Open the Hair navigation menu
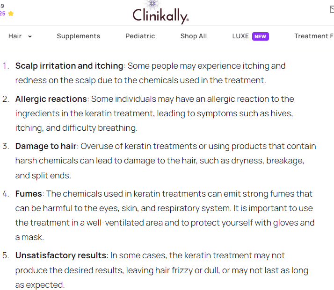This screenshot has height=290, width=334. click(x=15, y=36)
